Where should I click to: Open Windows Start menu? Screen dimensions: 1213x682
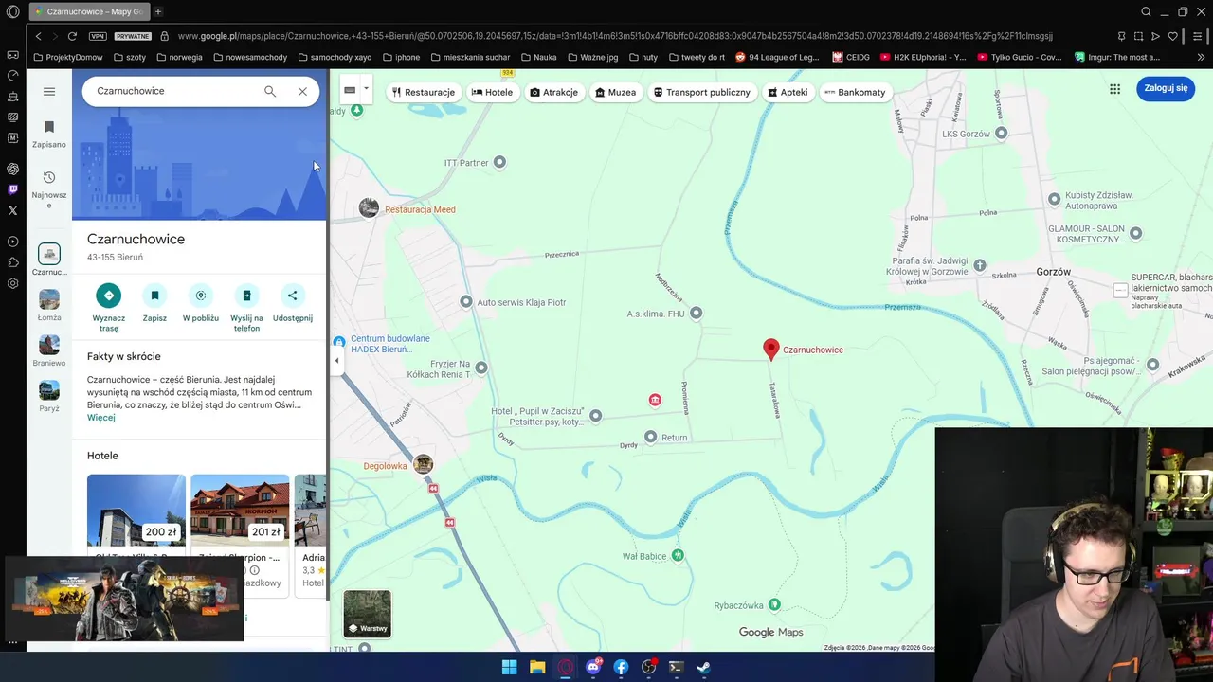(509, 667)
